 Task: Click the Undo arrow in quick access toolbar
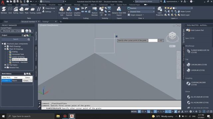pos(31,1)
